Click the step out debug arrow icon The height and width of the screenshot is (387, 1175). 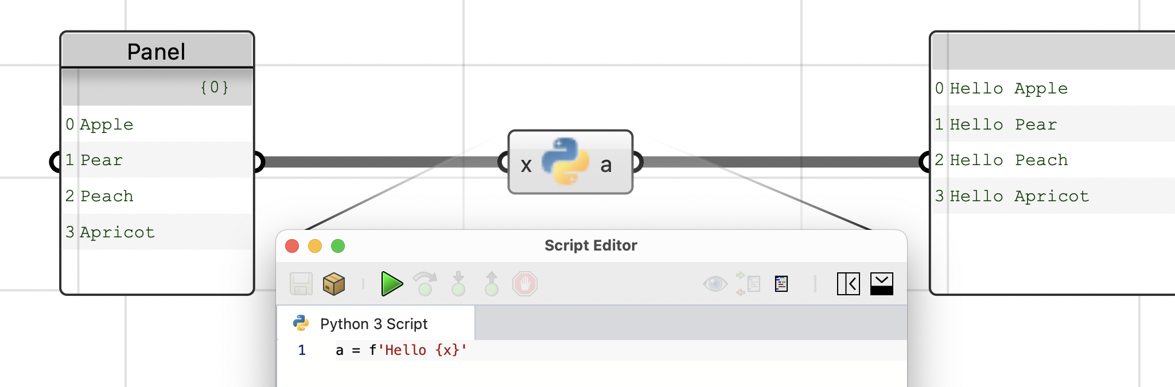tap(492, 283)
